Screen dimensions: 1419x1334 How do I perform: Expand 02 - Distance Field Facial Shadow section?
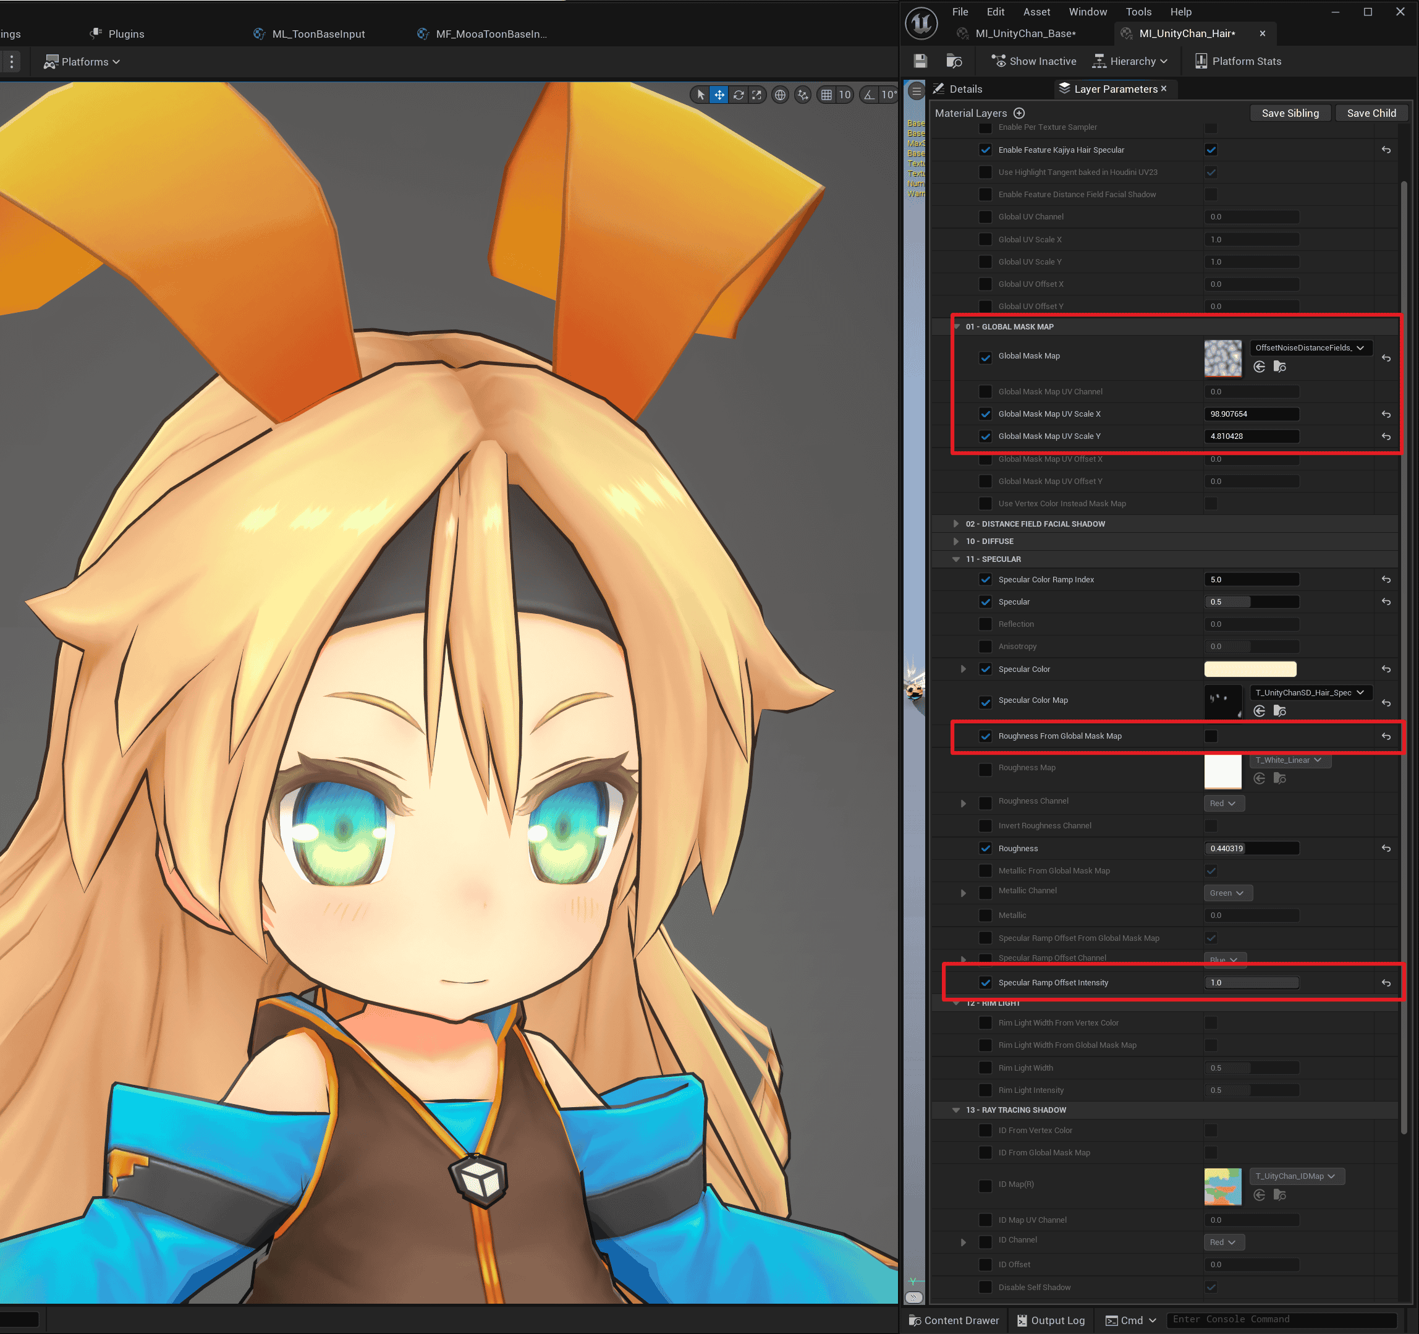[x=957, y=524]
